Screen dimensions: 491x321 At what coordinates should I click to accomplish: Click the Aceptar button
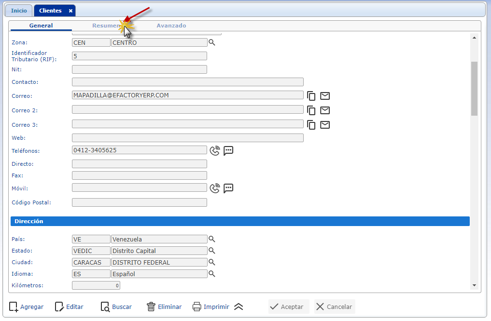289,307
